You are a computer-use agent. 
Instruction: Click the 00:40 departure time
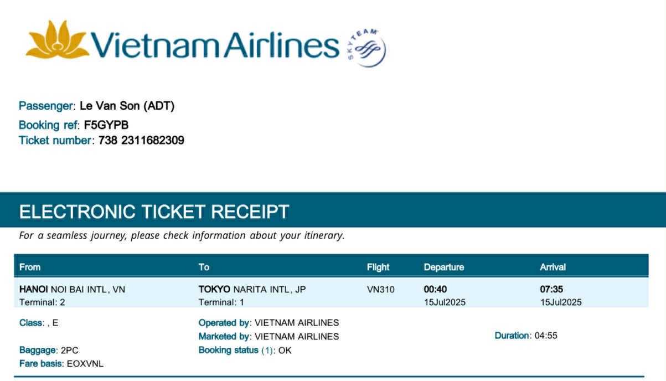pos(435,289)
